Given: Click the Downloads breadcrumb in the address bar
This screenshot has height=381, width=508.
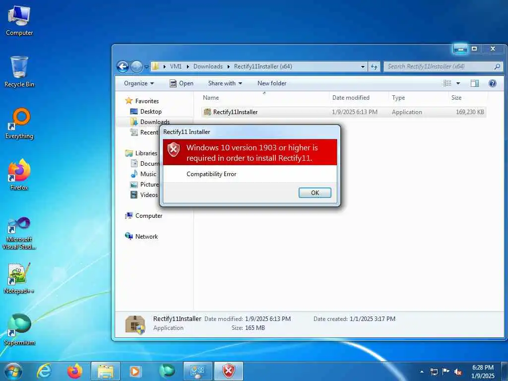Looking at the screenshot, I should click(208, 66).
